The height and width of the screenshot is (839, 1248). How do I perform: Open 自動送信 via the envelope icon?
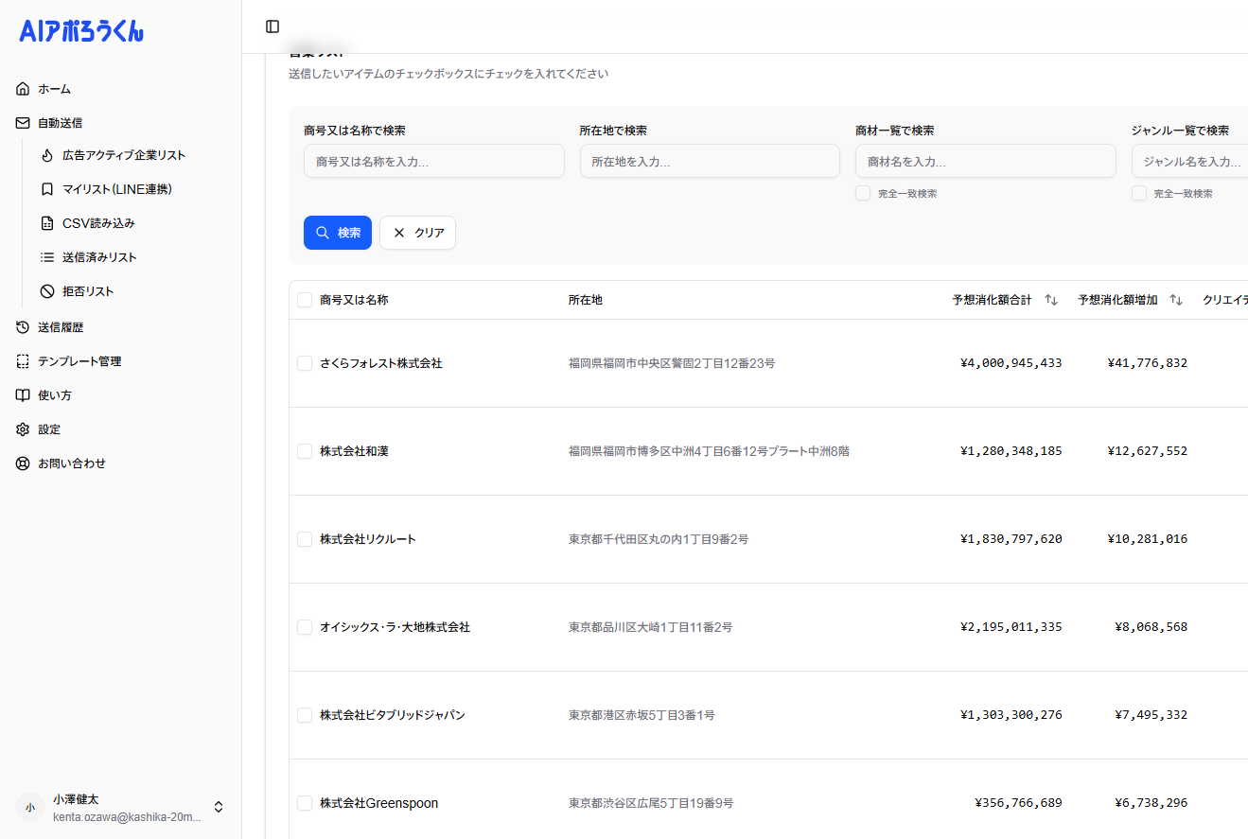coord(21,122)
